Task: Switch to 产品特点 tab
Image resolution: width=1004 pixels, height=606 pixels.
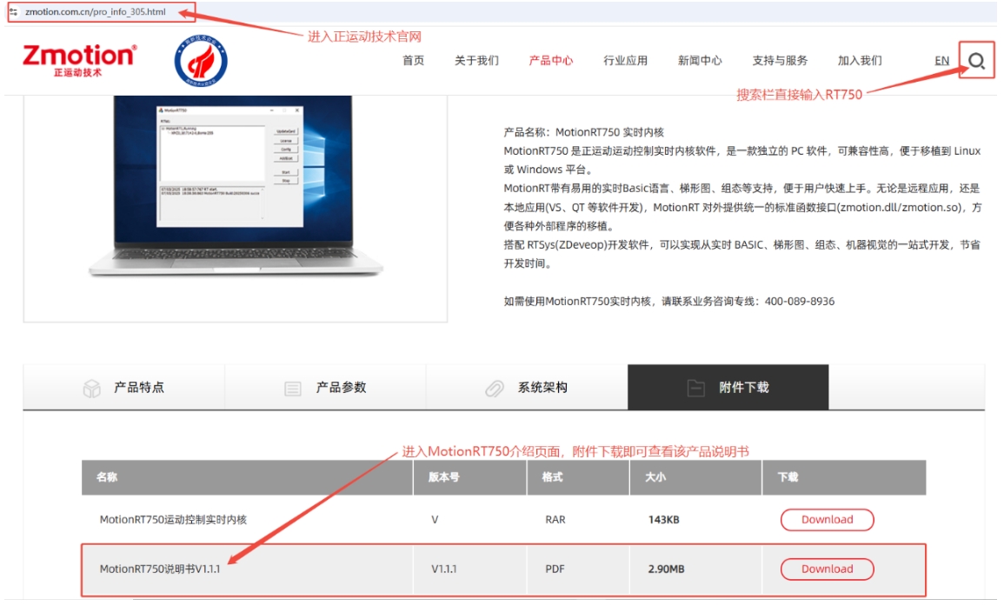Action: (124, 387)
